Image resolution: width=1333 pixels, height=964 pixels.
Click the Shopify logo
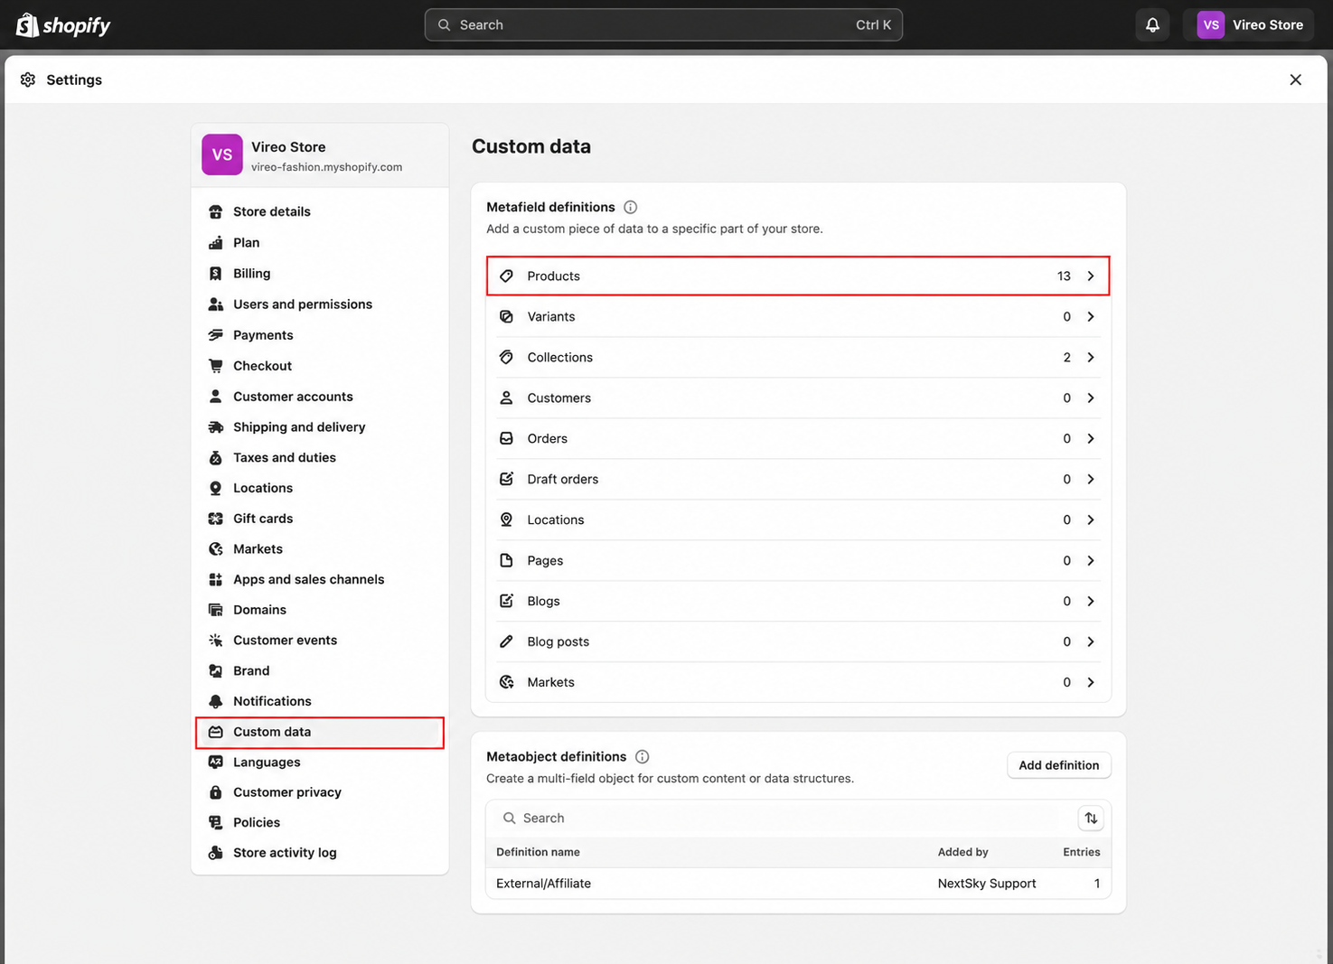click(x=63, y=25)
